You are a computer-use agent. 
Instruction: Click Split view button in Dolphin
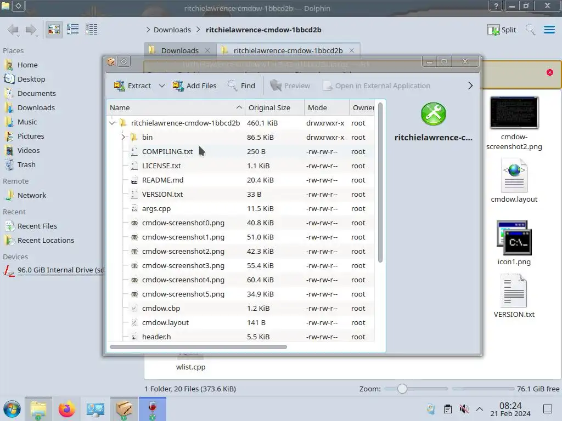pyautogui.click(x=502, y=30)
